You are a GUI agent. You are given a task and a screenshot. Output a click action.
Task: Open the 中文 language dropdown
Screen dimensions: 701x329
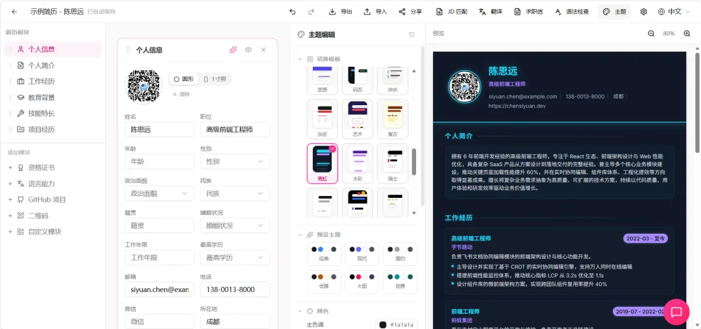click(675, 12)
